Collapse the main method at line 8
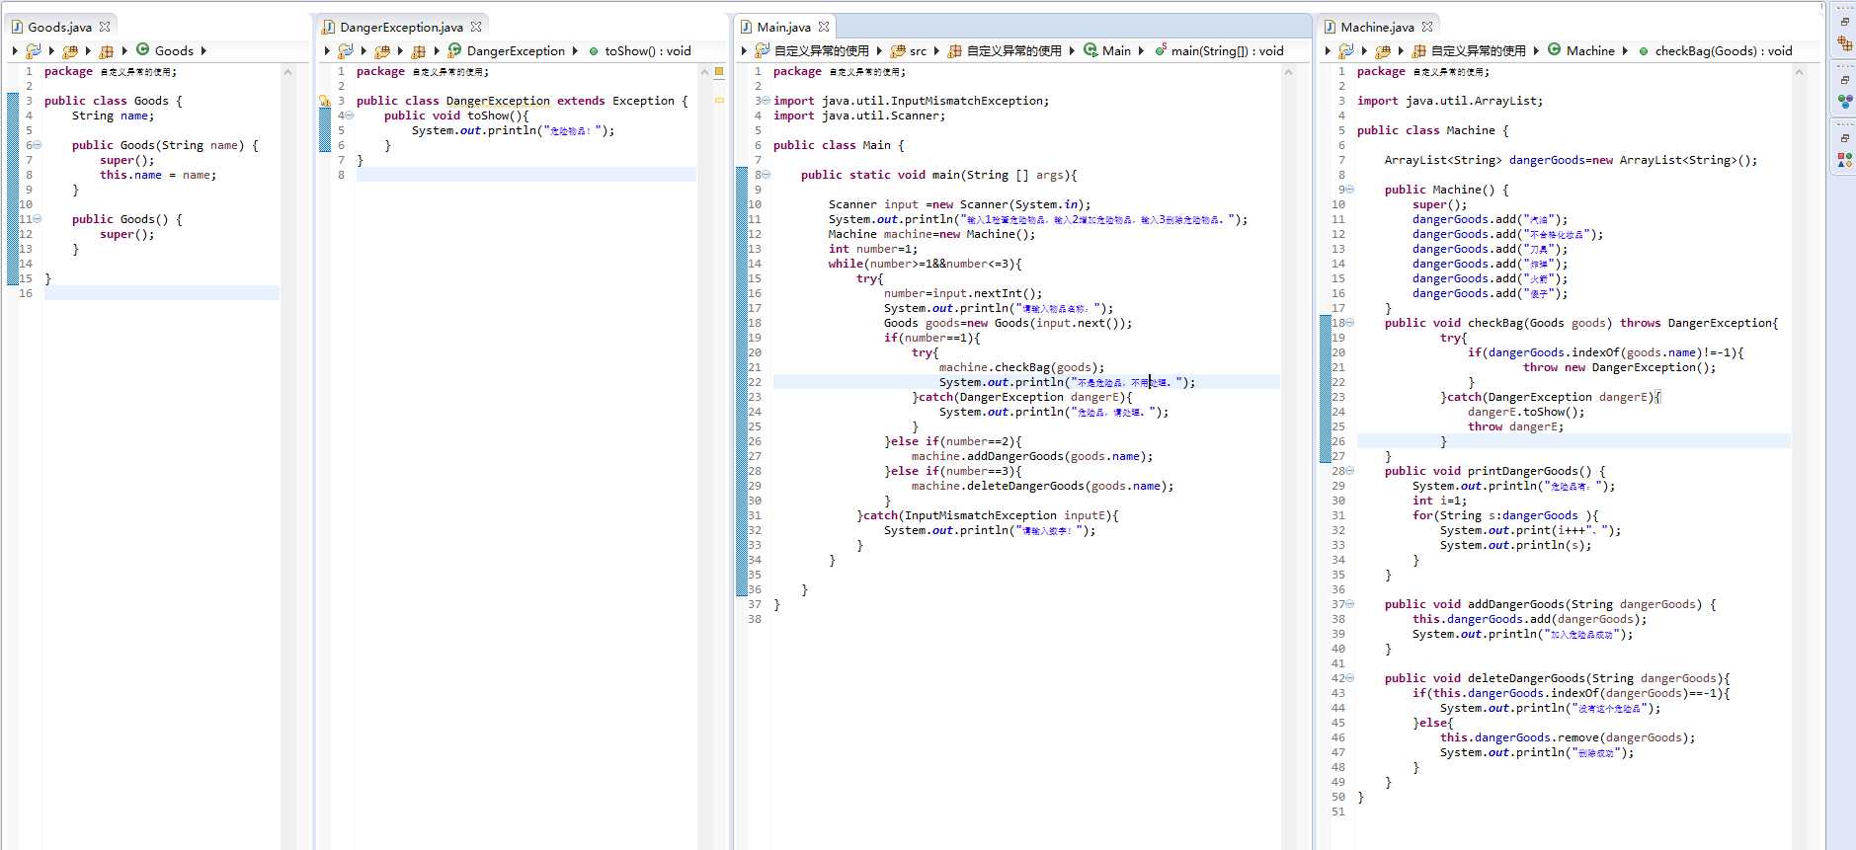Screen dimensions: 1856x850 767,175
